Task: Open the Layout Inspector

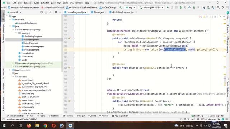Action: click(x=215, y=116)
